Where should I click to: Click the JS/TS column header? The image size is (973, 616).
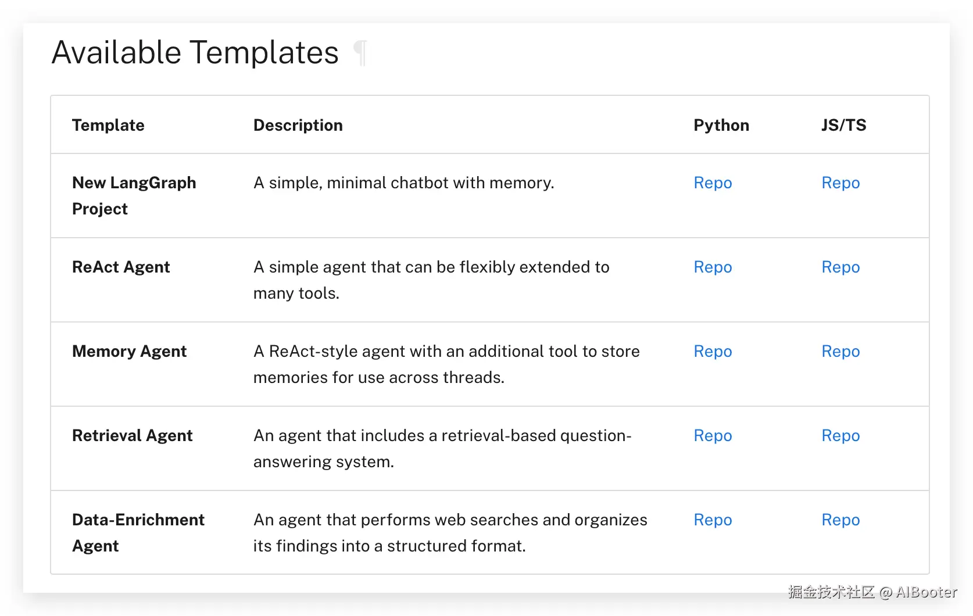point(843,126)
